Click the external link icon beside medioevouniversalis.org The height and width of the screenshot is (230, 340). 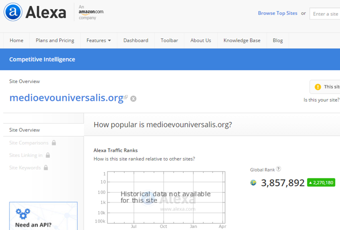(126, 97)
